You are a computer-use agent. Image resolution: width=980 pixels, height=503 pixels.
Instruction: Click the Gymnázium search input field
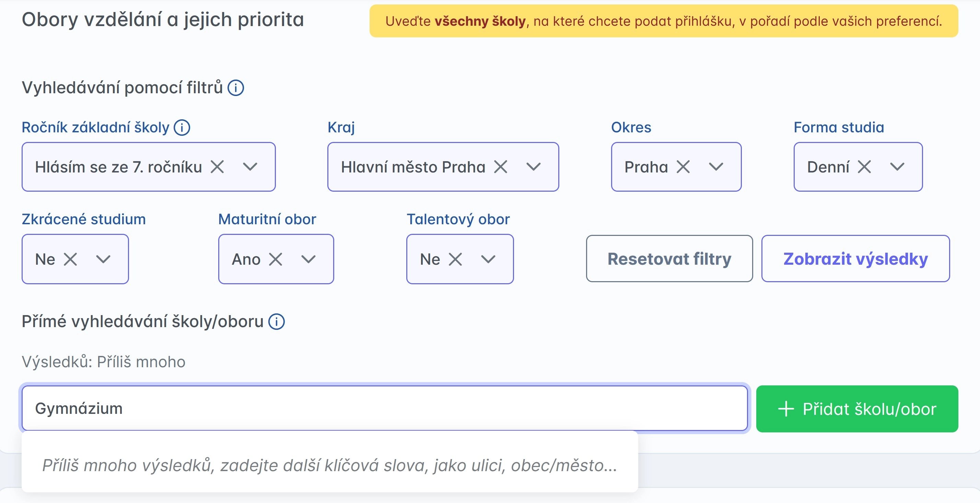pos(384,409)
